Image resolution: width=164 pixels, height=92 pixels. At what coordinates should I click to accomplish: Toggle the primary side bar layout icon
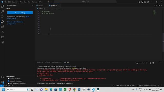coord(139,2)
